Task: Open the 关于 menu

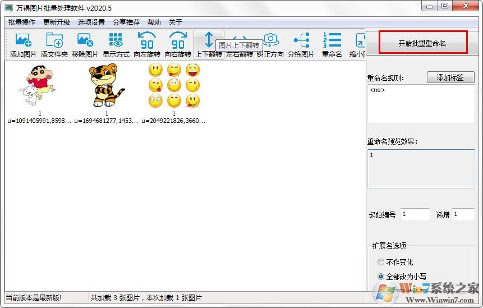Action: pyautogui.click(x=175, y=22)
